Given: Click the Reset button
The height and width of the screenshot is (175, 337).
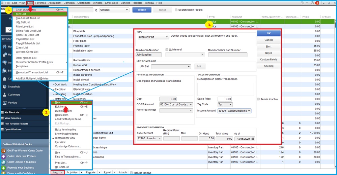Looking at the screenshot, I should [x=163, y=10].
